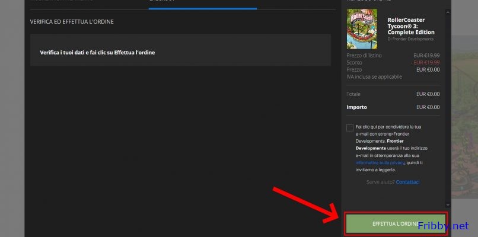Click the Fribby.net watermark
The height and width of the screenshot is (237, 478).
point(443,226)
